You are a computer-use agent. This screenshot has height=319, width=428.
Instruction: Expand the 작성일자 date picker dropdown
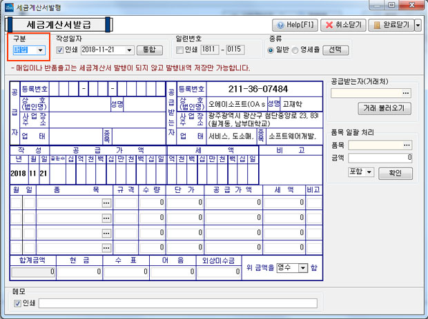coord(128,50)
